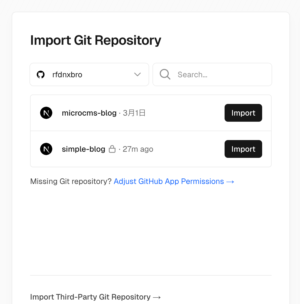The width and height of the screenshot is (300, 304).
Task: Click the 27m ago timestamp on simple-blog
Action: 138,149
